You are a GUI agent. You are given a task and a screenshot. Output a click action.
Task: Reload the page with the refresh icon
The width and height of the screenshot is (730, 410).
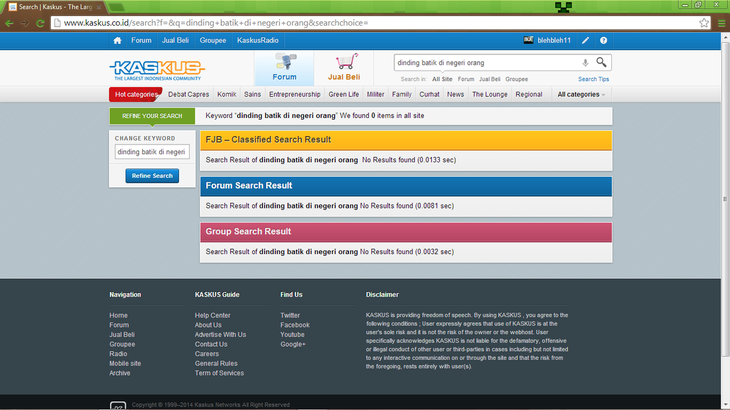[x=40, y=23]
